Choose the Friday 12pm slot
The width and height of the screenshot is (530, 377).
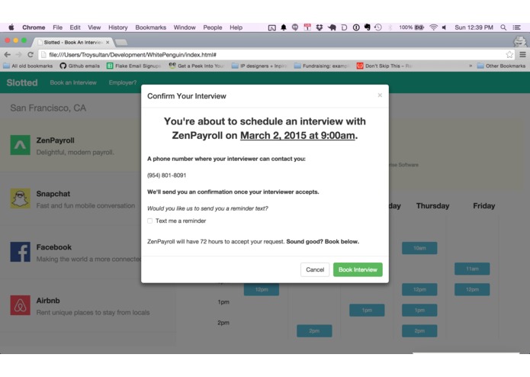click(x=472, y=289)
